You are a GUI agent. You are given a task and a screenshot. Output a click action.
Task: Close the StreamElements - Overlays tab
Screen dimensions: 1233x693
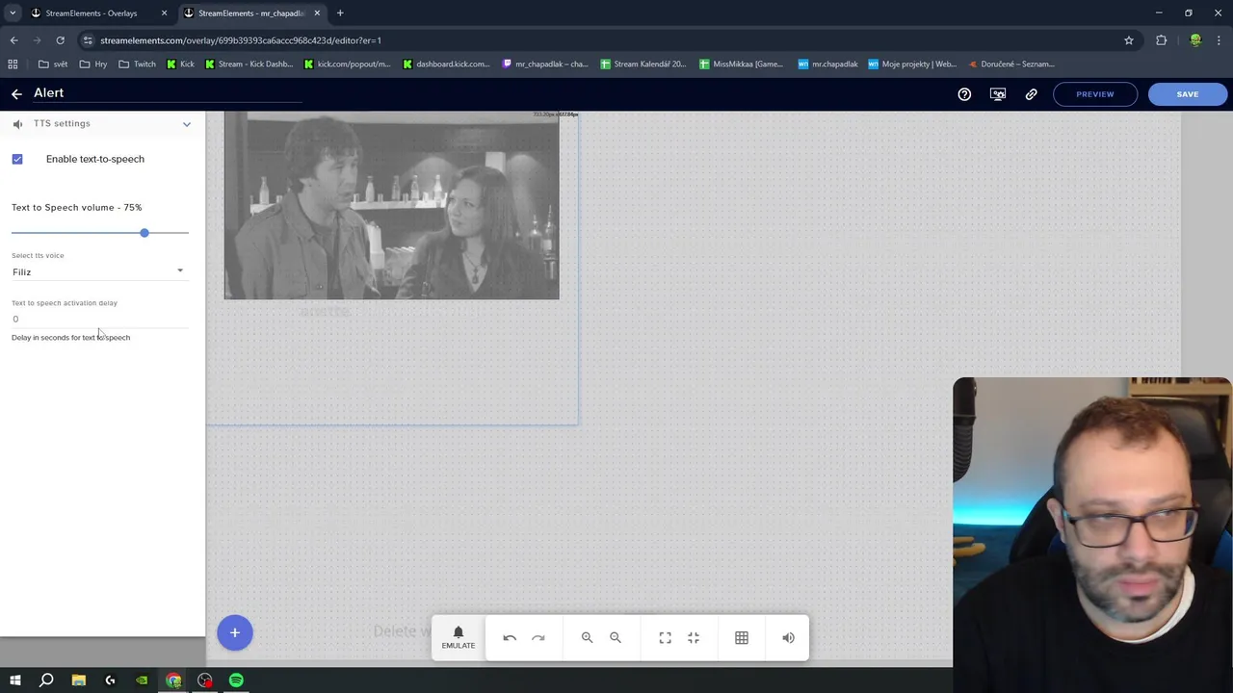(164, 13)
